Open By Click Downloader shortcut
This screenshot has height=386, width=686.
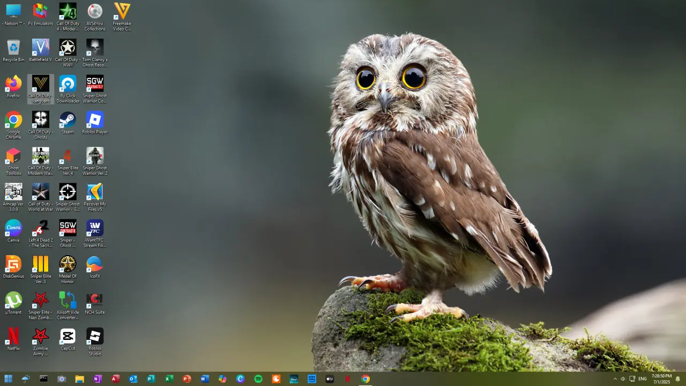(68, 89)
